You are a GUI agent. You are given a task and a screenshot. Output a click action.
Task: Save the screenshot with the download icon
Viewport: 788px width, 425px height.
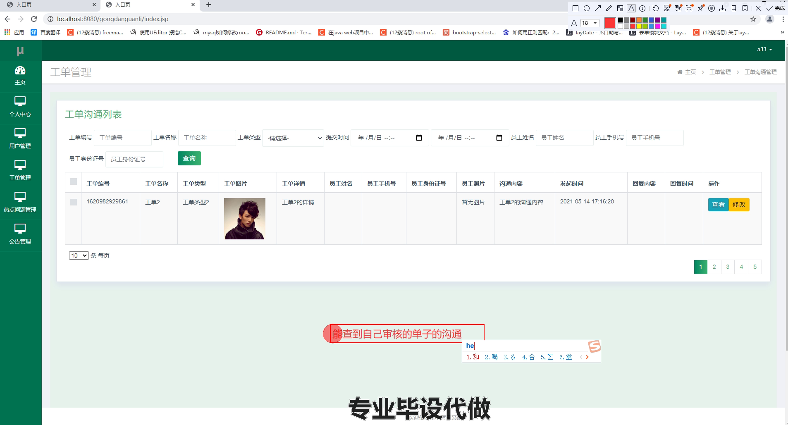[x=723, y=8]
